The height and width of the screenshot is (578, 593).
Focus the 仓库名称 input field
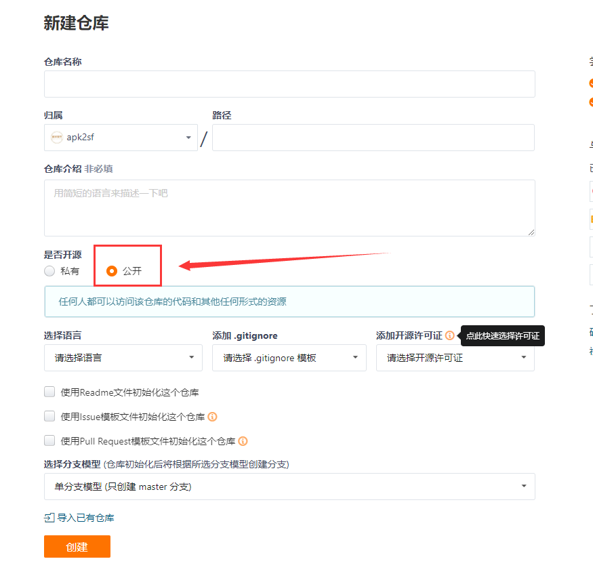pos(289,84)
